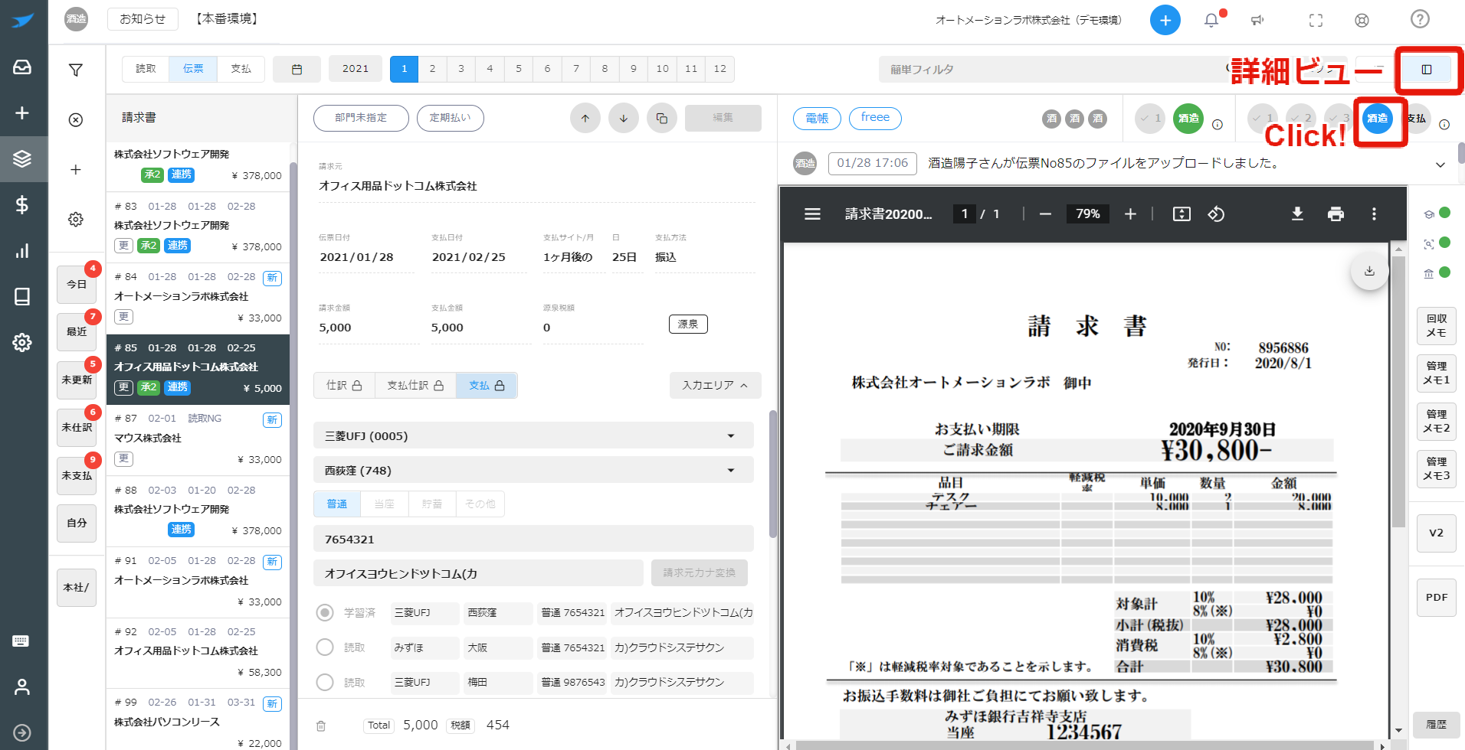Click the fit-to-page icon in the PDF toolbar
The width and height of the screenshot is (1465, 750).
tap(1182, 214)
